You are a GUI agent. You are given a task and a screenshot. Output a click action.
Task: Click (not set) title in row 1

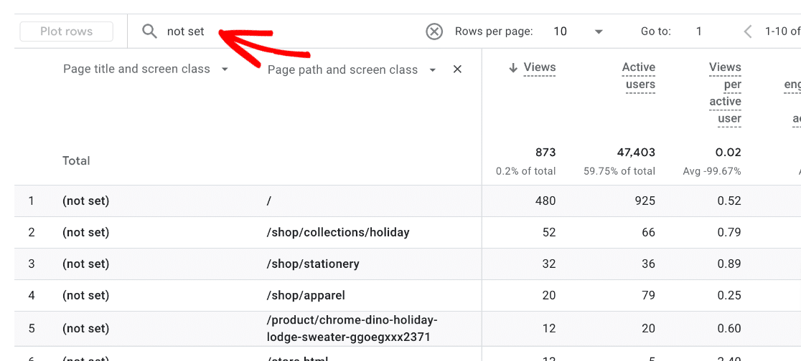[x=86, y=201]
